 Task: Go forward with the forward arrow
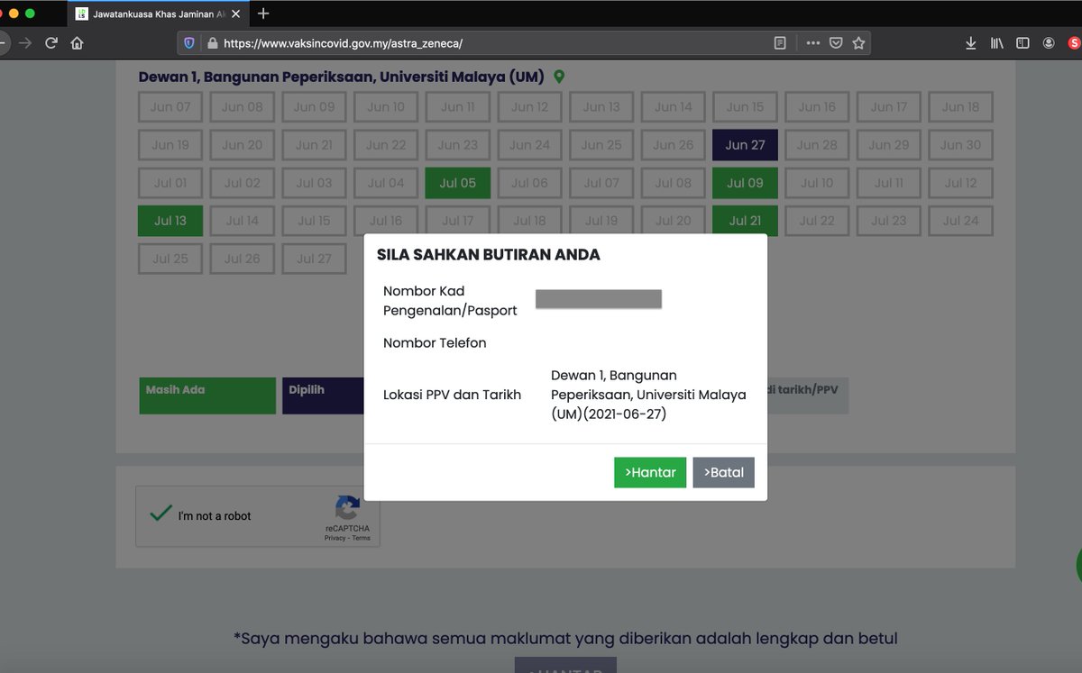click(24, 42)
